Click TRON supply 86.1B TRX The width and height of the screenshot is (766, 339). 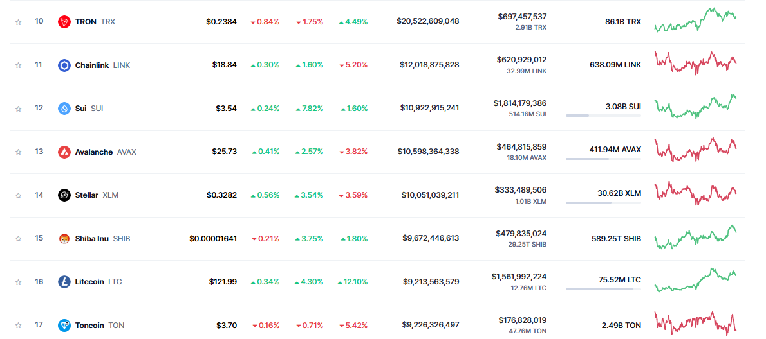[x=623, y=21]
